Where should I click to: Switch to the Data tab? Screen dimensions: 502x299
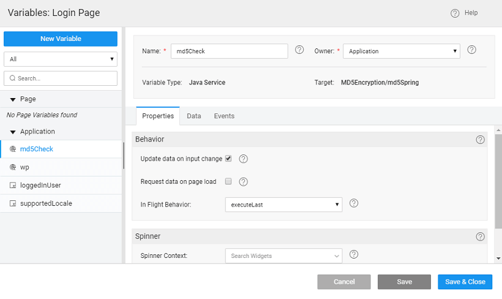tap(194, 116)
